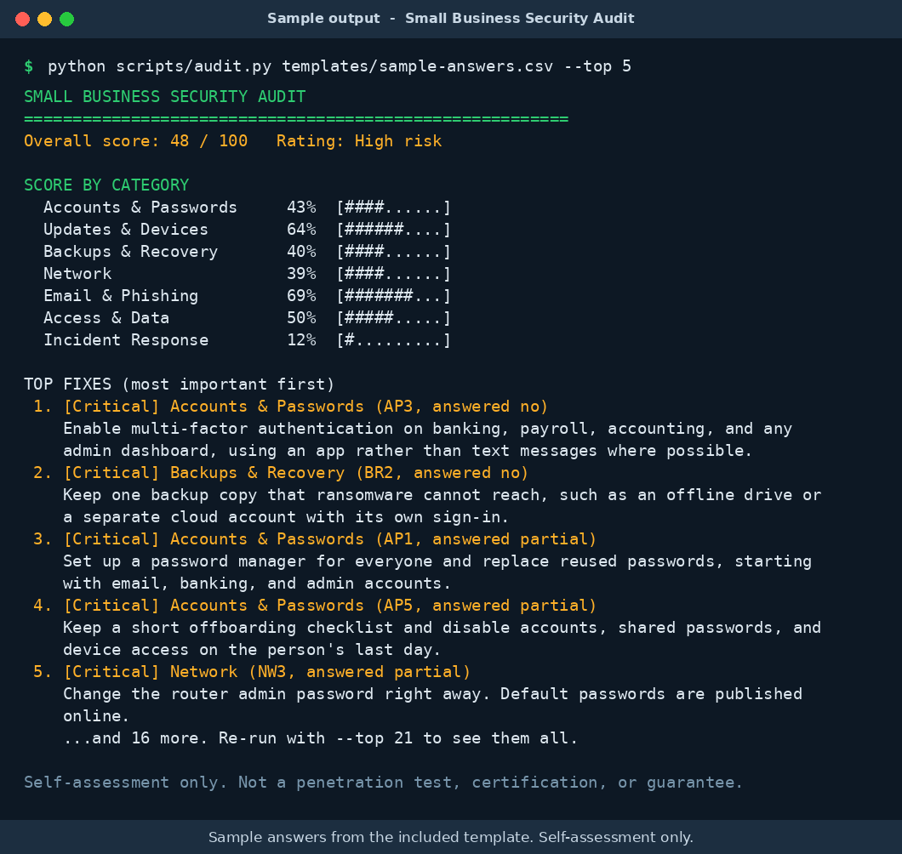This screenshot has width=902, height=854.
Task: Click the '39%' score value
Action: click(x=301, y=274)
